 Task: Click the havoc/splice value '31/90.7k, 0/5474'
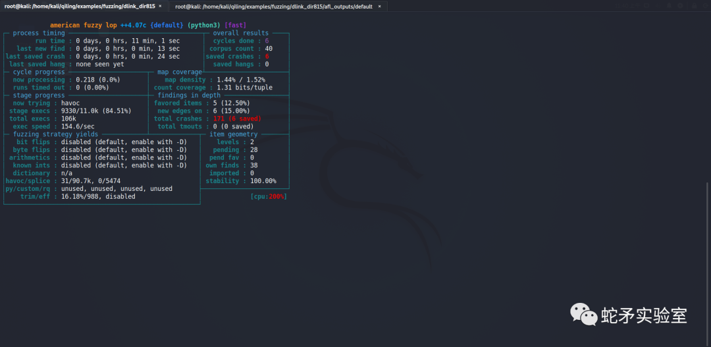click(91, 181)
